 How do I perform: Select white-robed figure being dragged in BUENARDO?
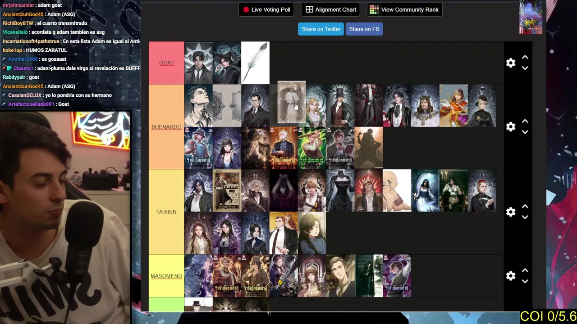pyautogui.click(x=291, y=102)
